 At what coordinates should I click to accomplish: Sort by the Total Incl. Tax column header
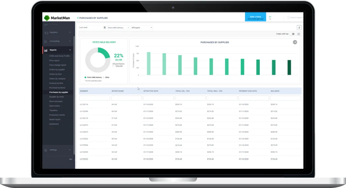click(x=215, y=91)
